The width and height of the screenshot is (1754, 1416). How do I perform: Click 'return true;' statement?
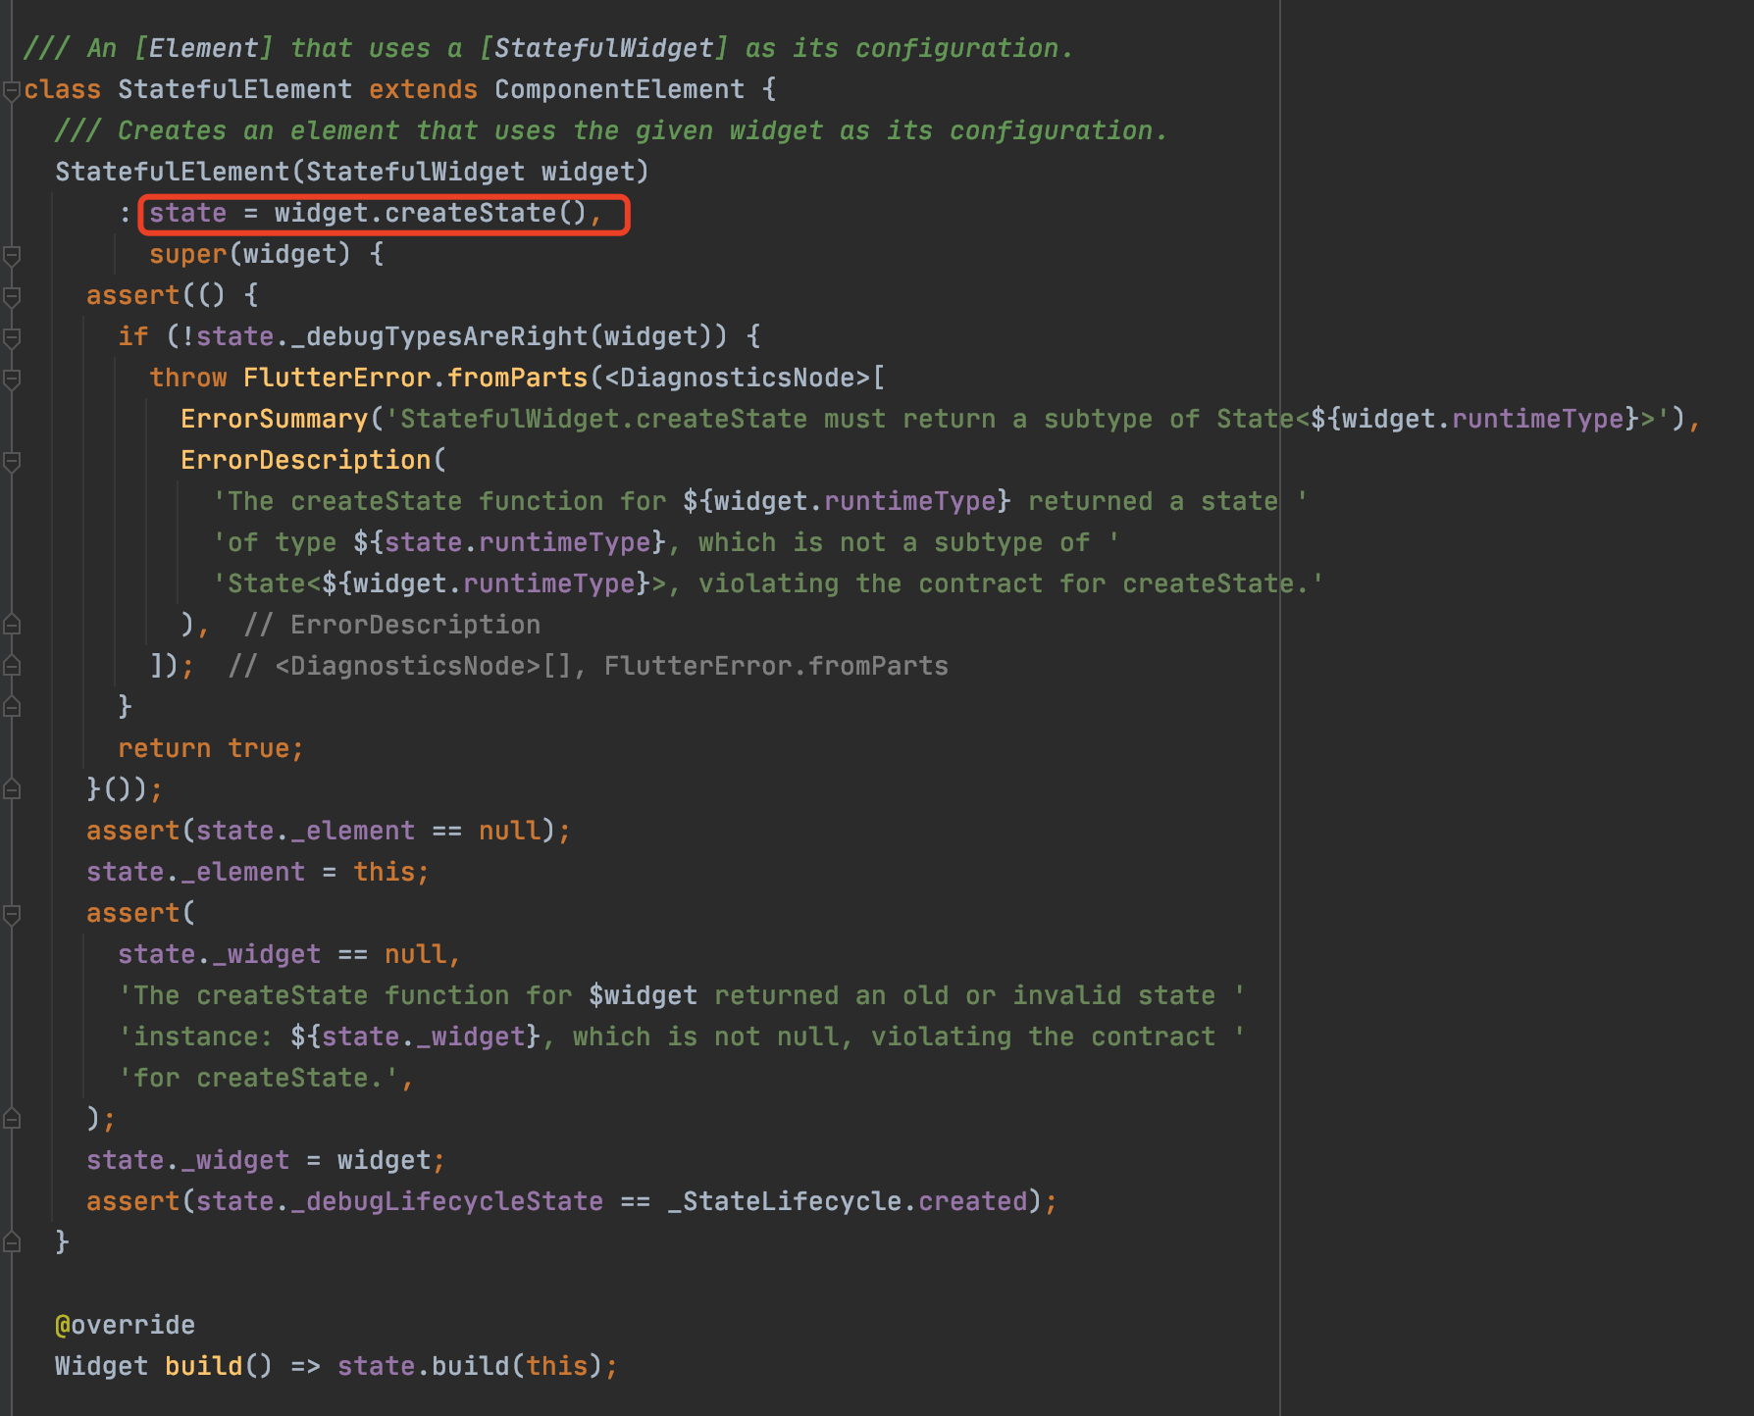[x=211, y=748]
